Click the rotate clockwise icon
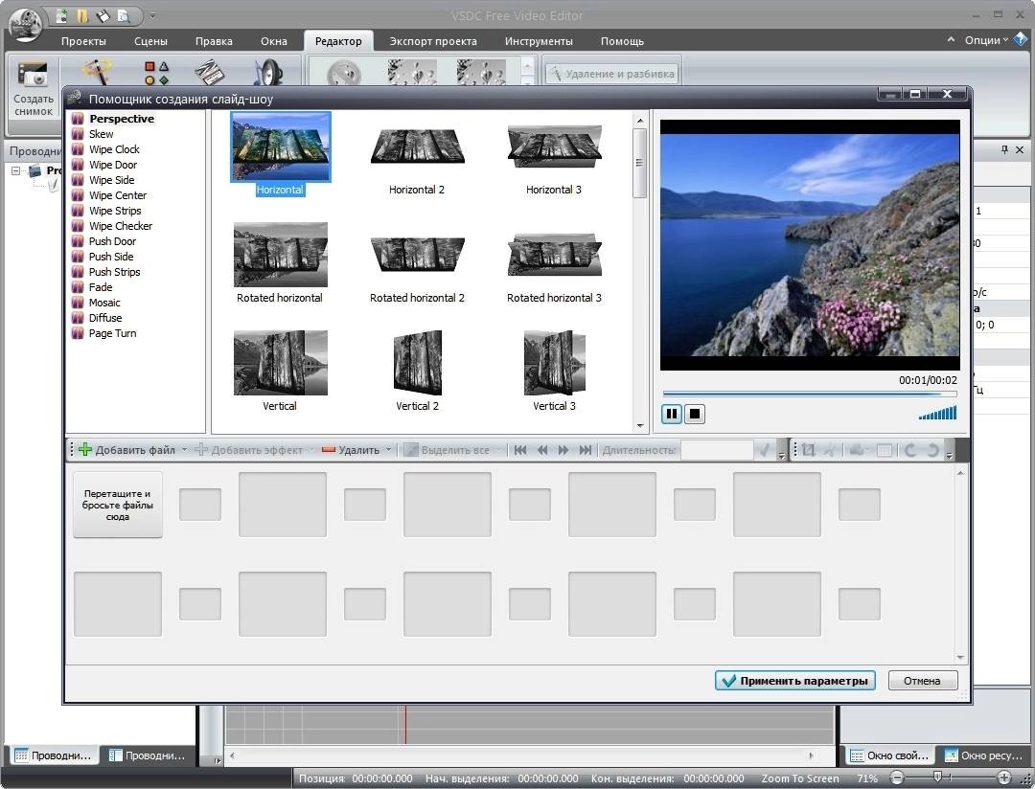1035x789 pixels. click(x=932, y=450)
